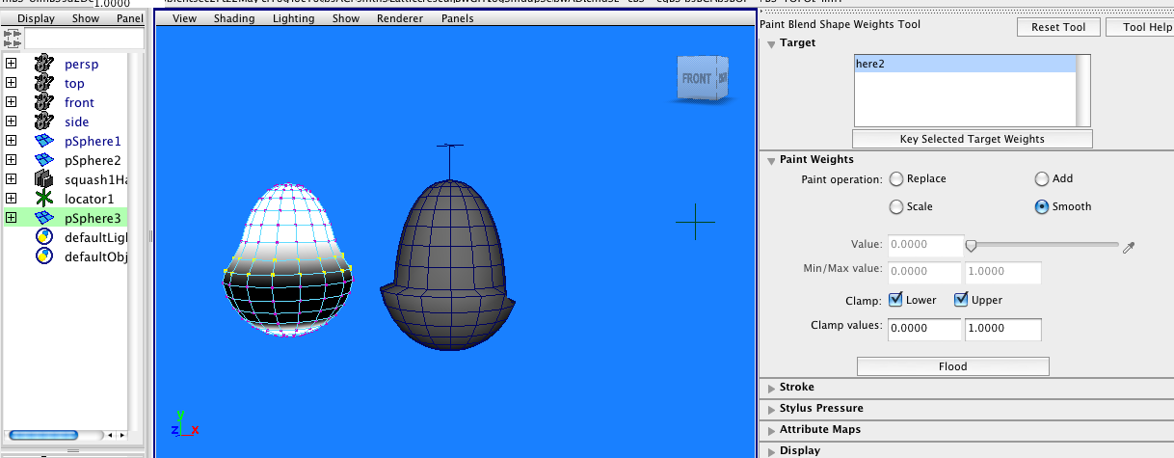This screenshot has height=458, width=1174.
Task: Click the persp camera icon in outliner
Action: tap(43, 64)
